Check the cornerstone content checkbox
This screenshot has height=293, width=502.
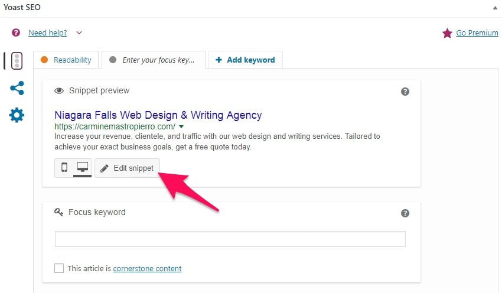59,268
